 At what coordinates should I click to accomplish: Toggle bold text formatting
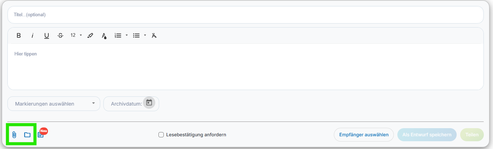(19, 35)
